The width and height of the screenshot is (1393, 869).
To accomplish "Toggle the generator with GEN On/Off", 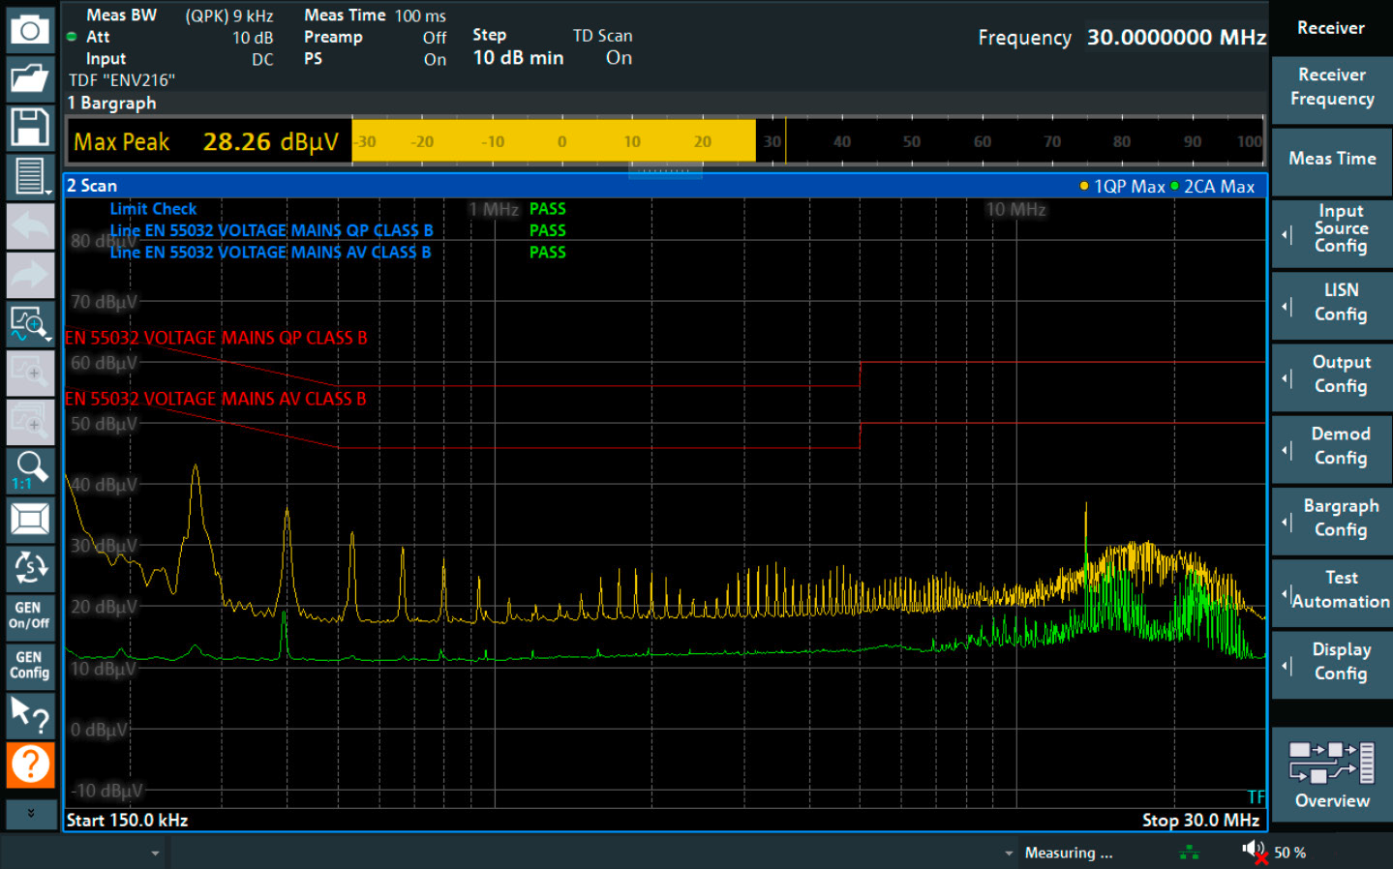I will [30, 615].
